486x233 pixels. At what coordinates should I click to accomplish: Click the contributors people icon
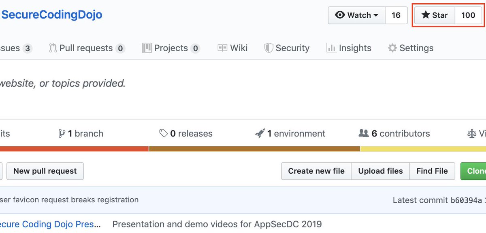(364, 133)
